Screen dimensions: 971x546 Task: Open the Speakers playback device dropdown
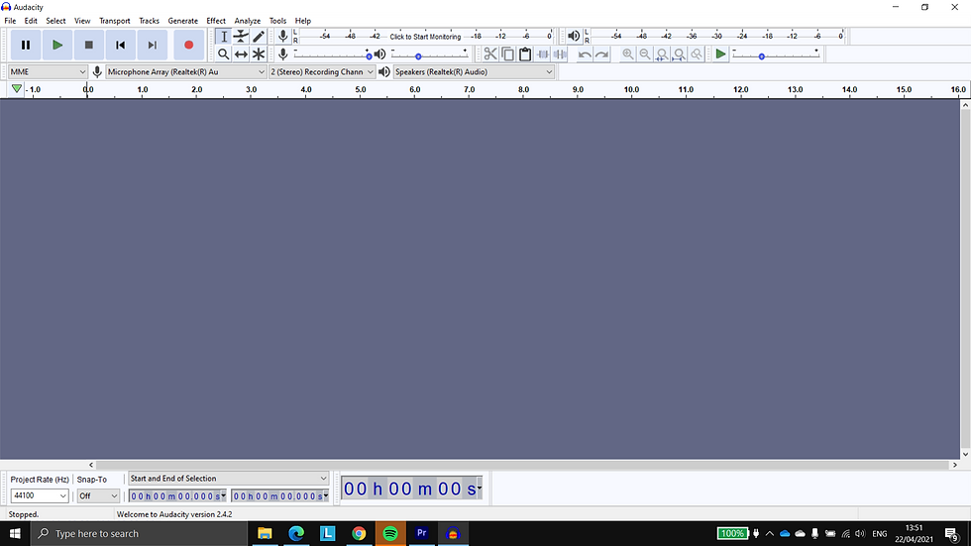[x=474, y=71]
